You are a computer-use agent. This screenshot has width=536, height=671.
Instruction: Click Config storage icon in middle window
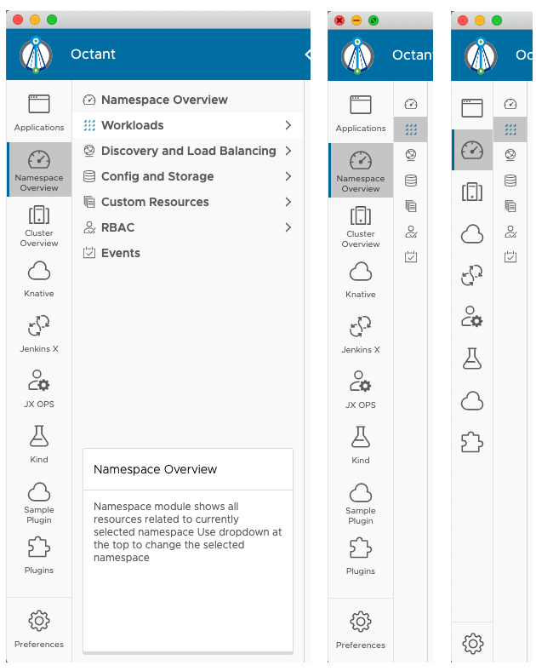pos(411,181)
